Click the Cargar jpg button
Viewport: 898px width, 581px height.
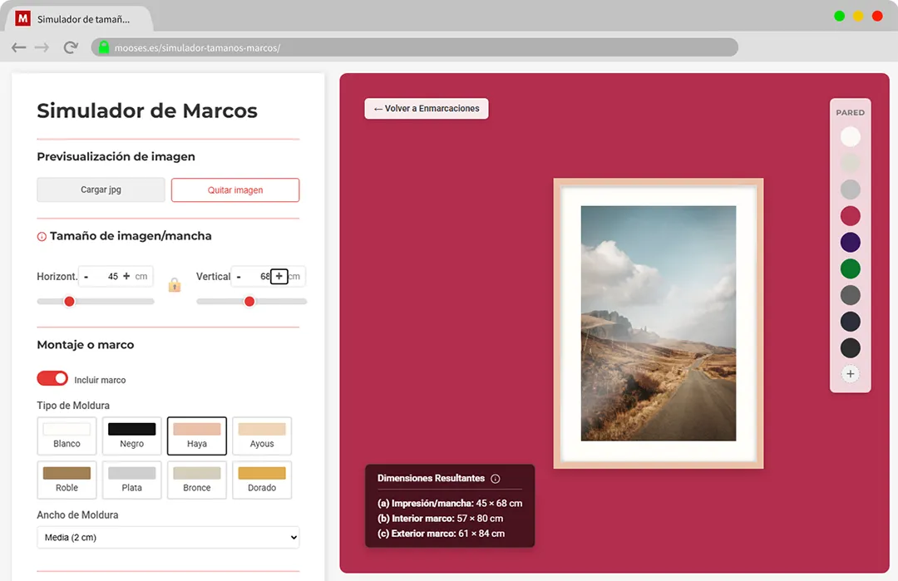tap(101, 190)
